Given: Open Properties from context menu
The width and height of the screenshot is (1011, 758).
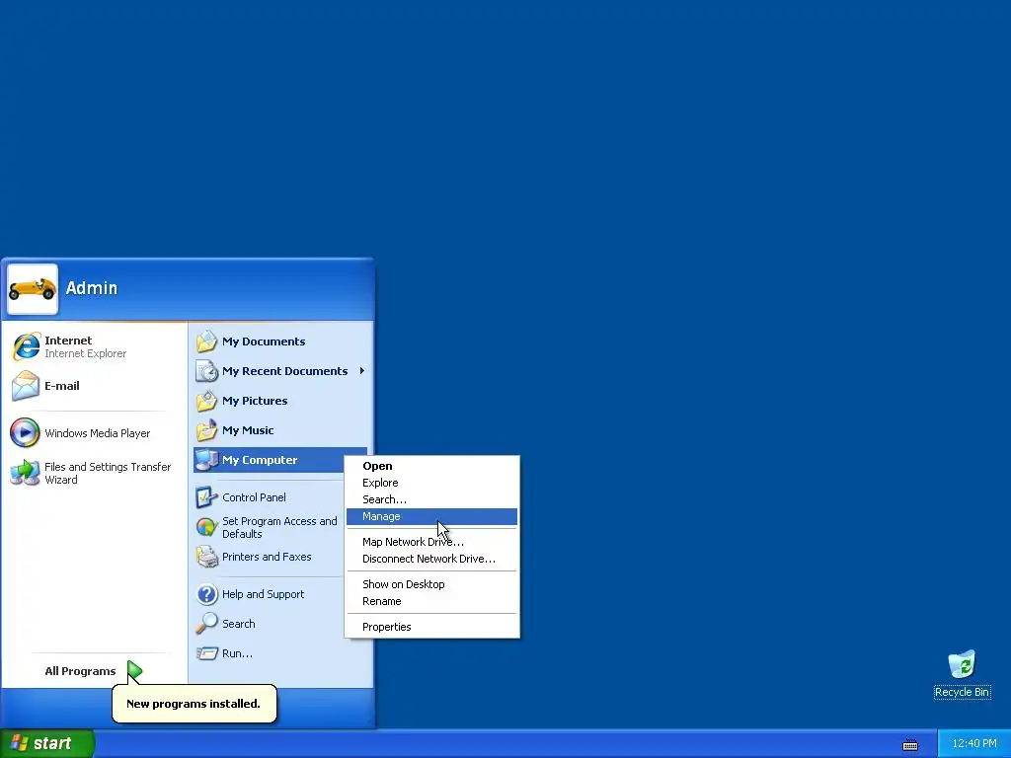Looking at the screenshot, I should click(431, 627).
